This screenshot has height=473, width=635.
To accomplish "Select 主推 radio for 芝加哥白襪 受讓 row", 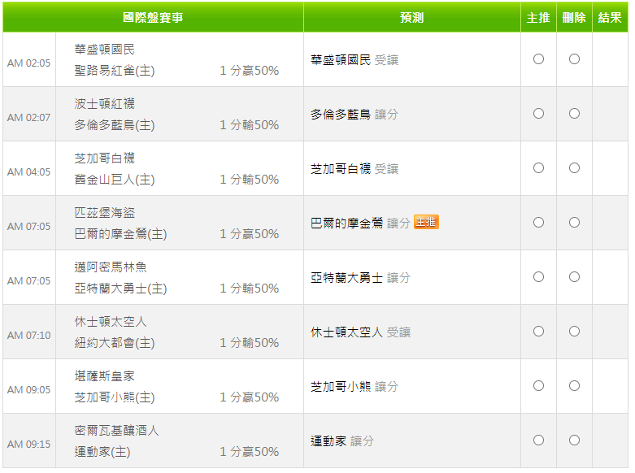I will tap(538, 168).
